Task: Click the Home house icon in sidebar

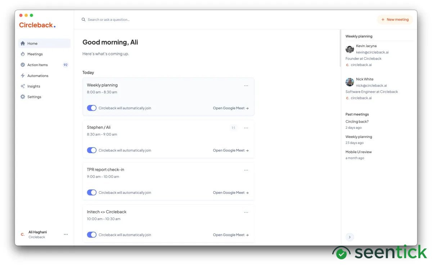Action: pyautogui.click(x=23, y=44)
